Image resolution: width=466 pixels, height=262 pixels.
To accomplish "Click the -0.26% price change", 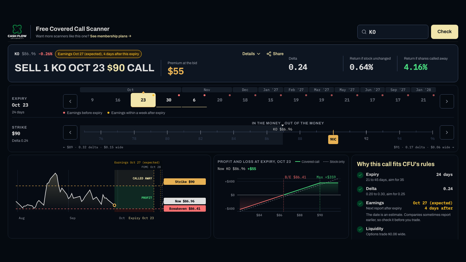I will [x=45, y=54].
